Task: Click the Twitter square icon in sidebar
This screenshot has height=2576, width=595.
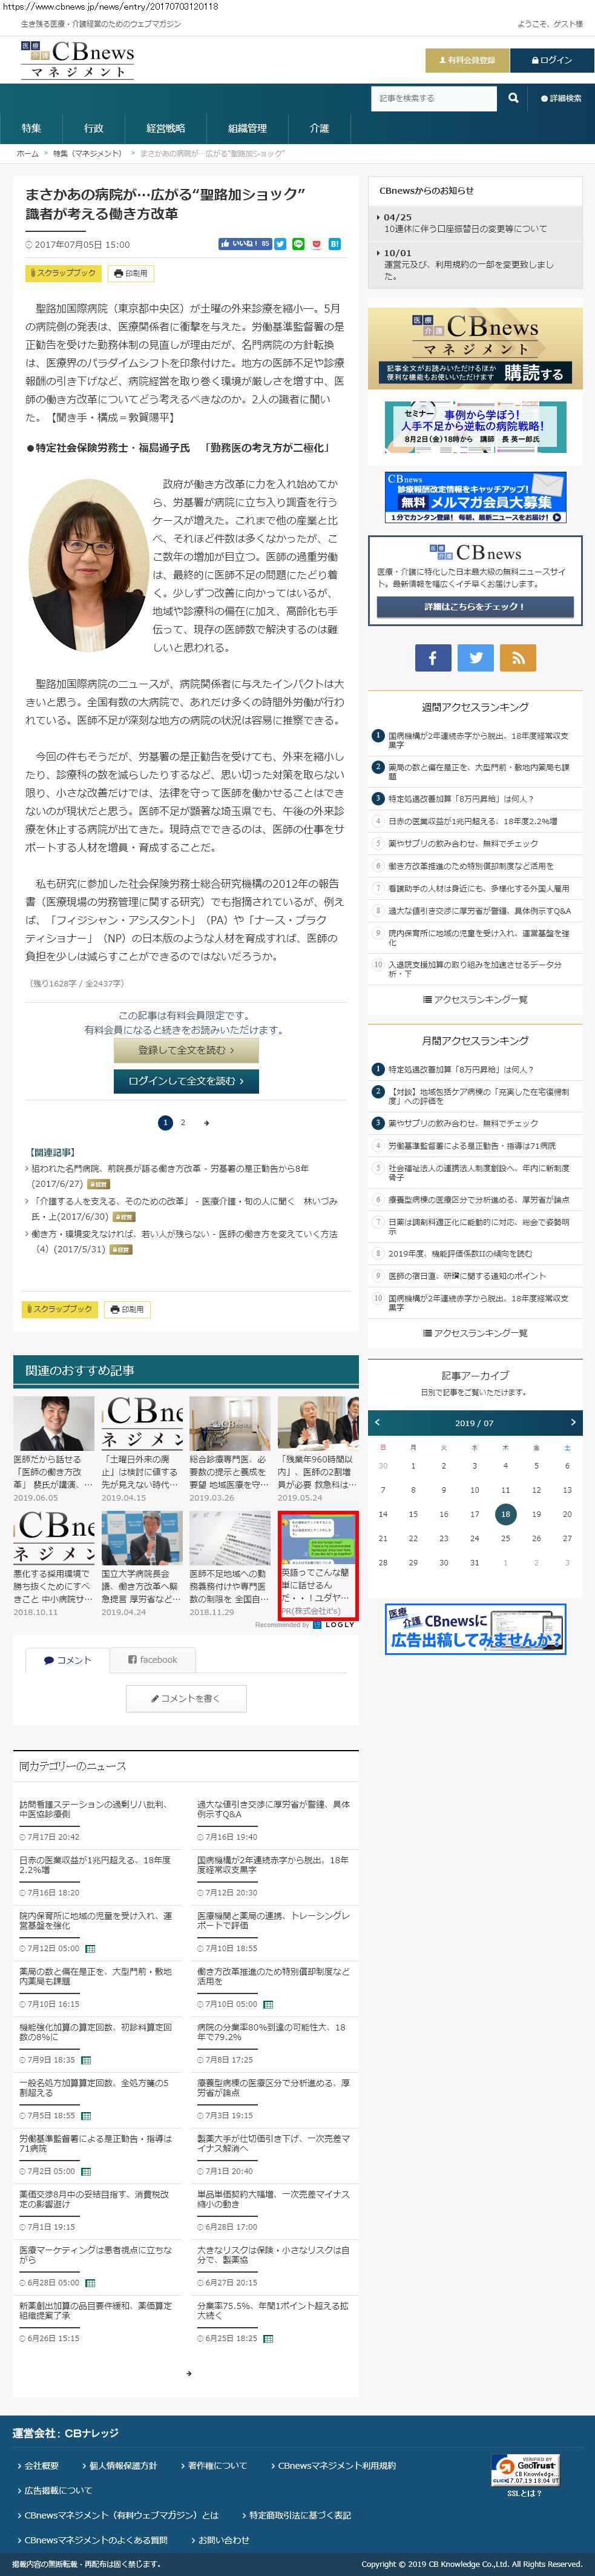Action: (x=475, y=657)
